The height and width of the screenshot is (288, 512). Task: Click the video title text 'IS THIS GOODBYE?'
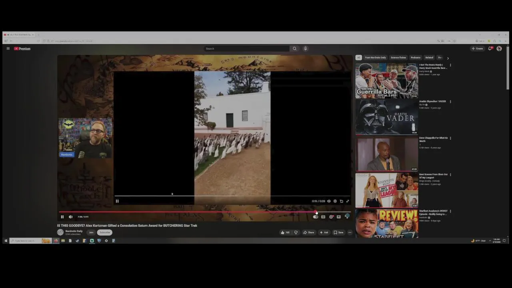coord(71,226)
